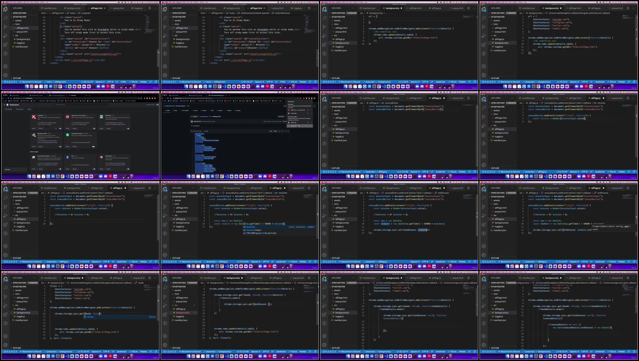Image resolution: width=639 pixels, height=361 pixels.
Task: Click Remove on the Adblock Plus card
Action: 75,129
